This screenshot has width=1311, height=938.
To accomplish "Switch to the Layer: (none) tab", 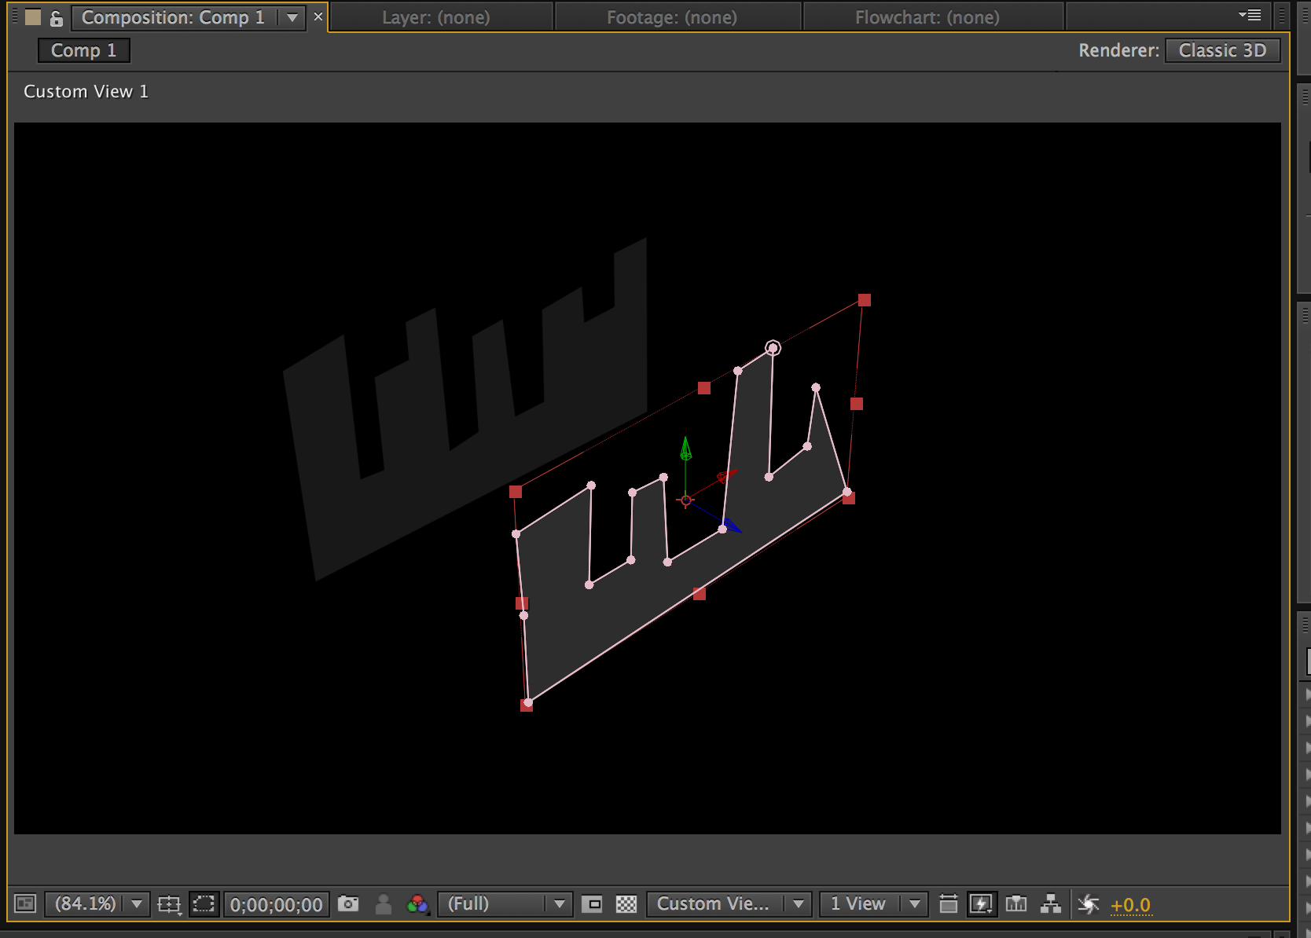I will (436, 17).
